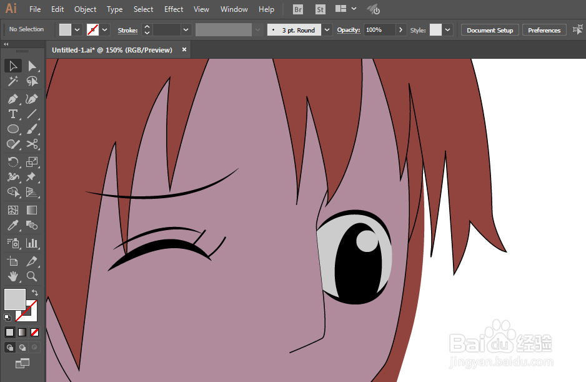Open the graphic Style dropdown

(x=448, y=30)
